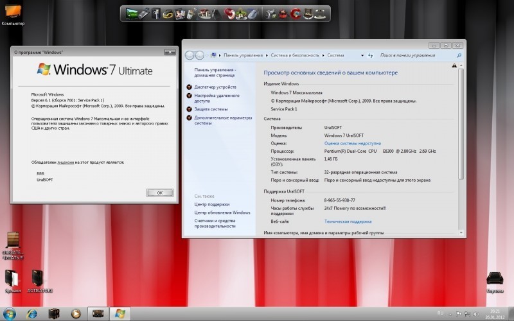
Task: Click the Windows Start orb
Action: 9,314
